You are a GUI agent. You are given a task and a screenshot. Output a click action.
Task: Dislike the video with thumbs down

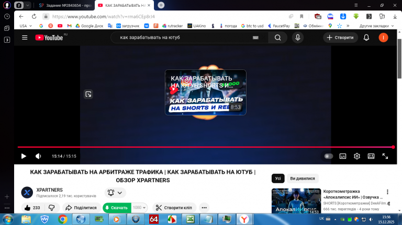(x=52, y=208)
